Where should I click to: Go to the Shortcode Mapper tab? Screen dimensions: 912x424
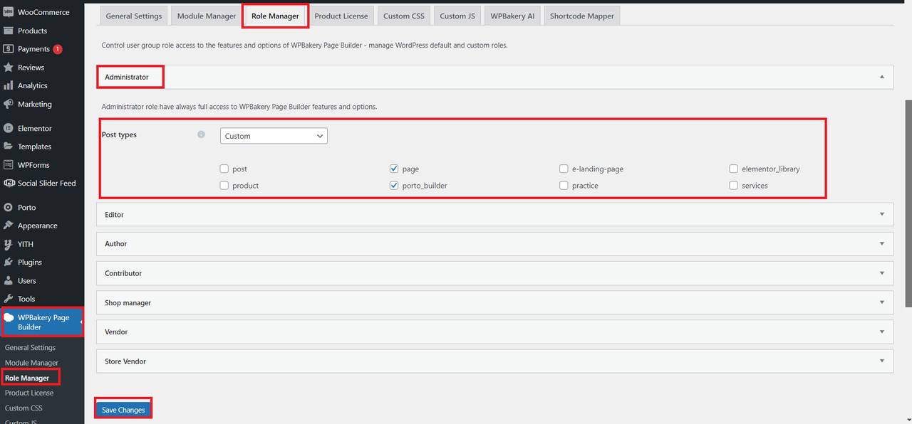(x=582, y=16)
